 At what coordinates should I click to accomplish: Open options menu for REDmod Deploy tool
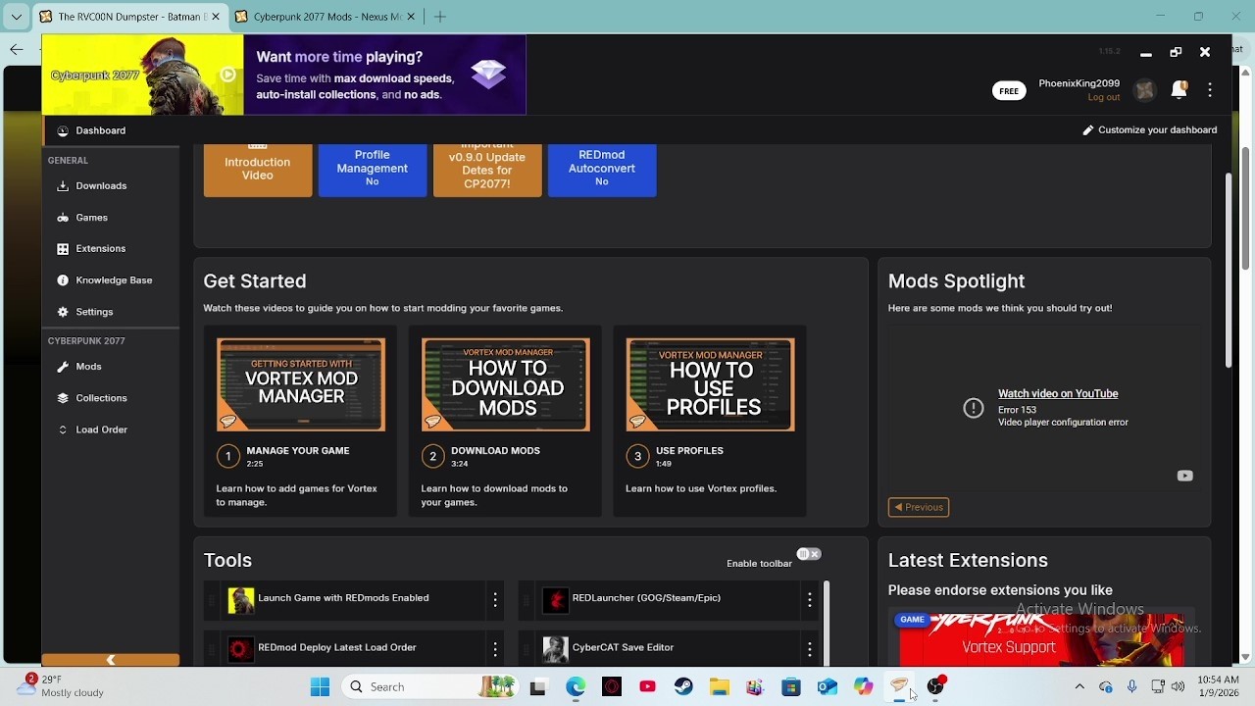coord(495,649)
